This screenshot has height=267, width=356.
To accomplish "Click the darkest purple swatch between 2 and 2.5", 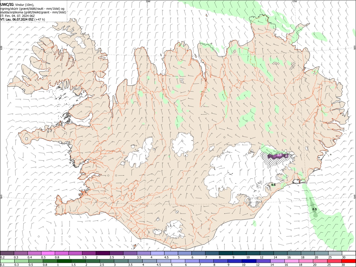I will coord(103,253).
